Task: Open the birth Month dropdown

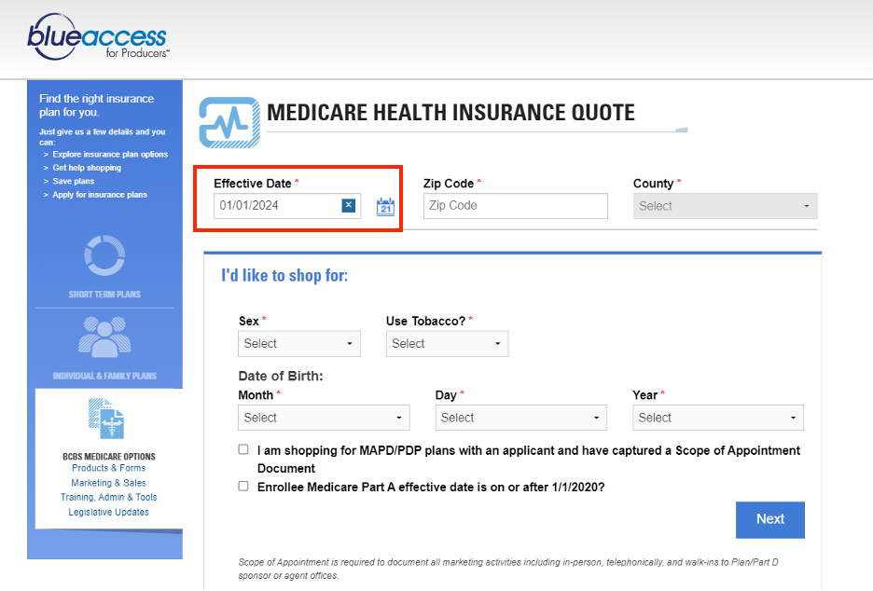Action: (x=324, y=418)
